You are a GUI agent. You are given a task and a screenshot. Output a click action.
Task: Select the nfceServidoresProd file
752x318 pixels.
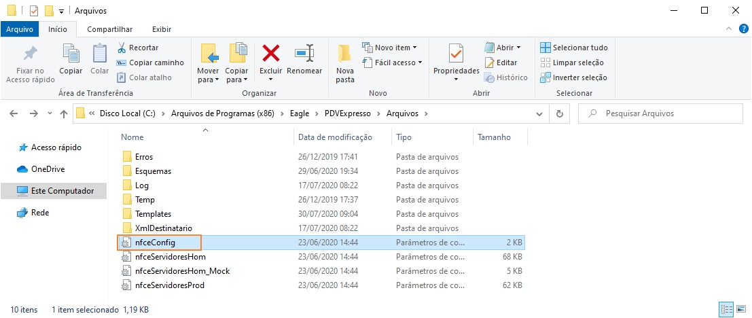pyautogui.click(x=170, y=285)
